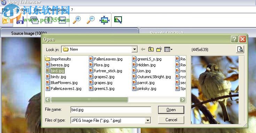The width and height of the screenshot is (256, 133).
Task: Click the stacked view toolbar icon
Action: click(x=62, y=20)
